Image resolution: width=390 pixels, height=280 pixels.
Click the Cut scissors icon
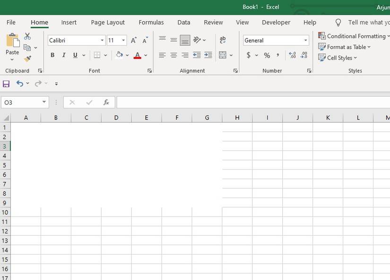[x=27, y=37]
